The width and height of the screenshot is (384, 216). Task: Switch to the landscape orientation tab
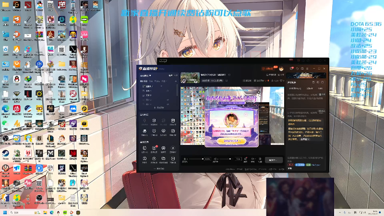pos(170,75)
